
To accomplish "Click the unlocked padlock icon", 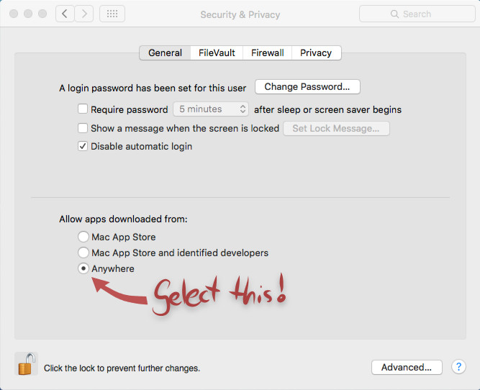I will (x=26, y=363).
